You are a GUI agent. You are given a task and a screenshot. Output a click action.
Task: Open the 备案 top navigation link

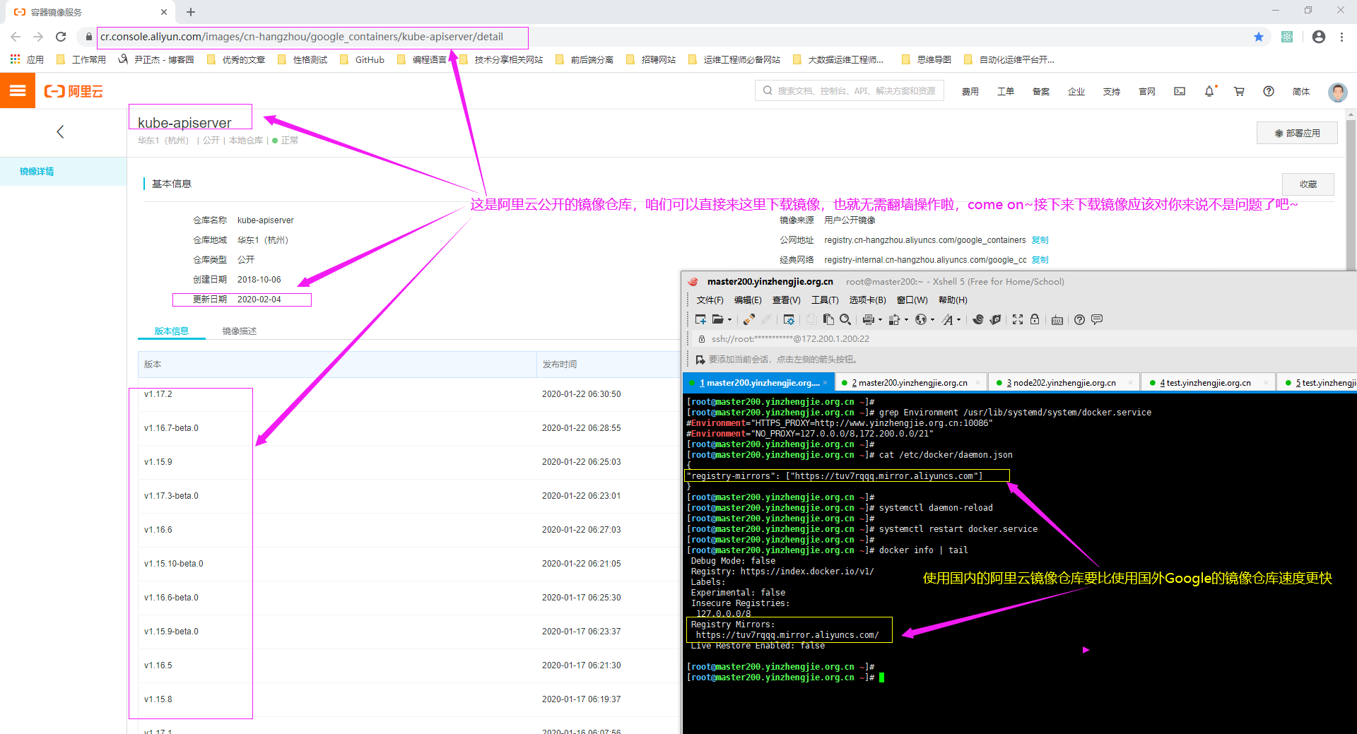click(x=1041, y=91)
